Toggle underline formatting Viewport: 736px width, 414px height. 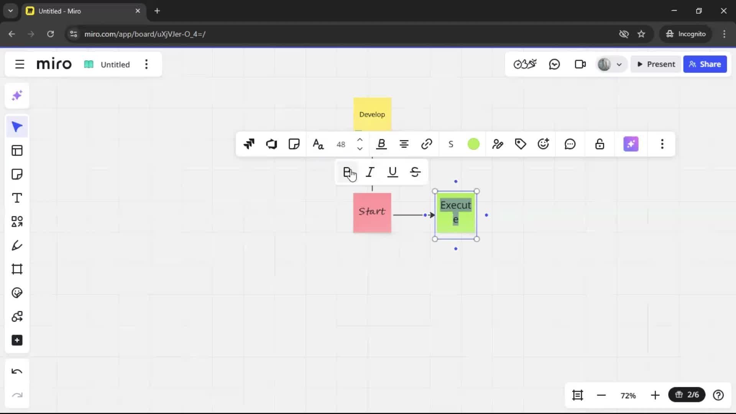[393, 172]
